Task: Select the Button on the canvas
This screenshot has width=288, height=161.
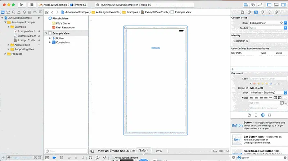Action: pos(156,48)
